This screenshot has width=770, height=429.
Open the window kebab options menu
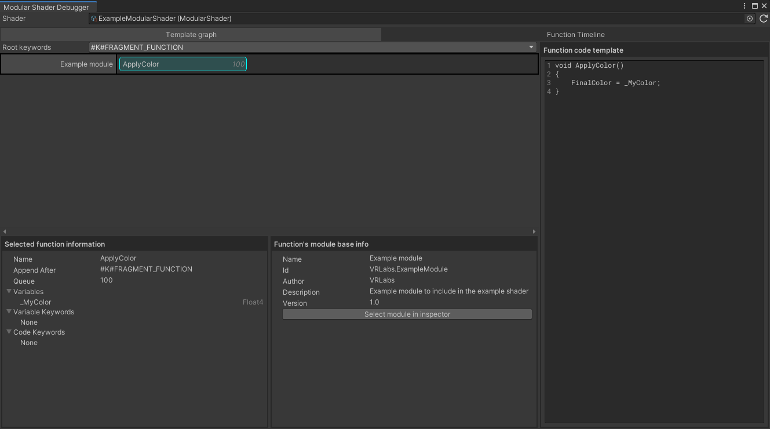pyautogui.click(x=745, y=6)
